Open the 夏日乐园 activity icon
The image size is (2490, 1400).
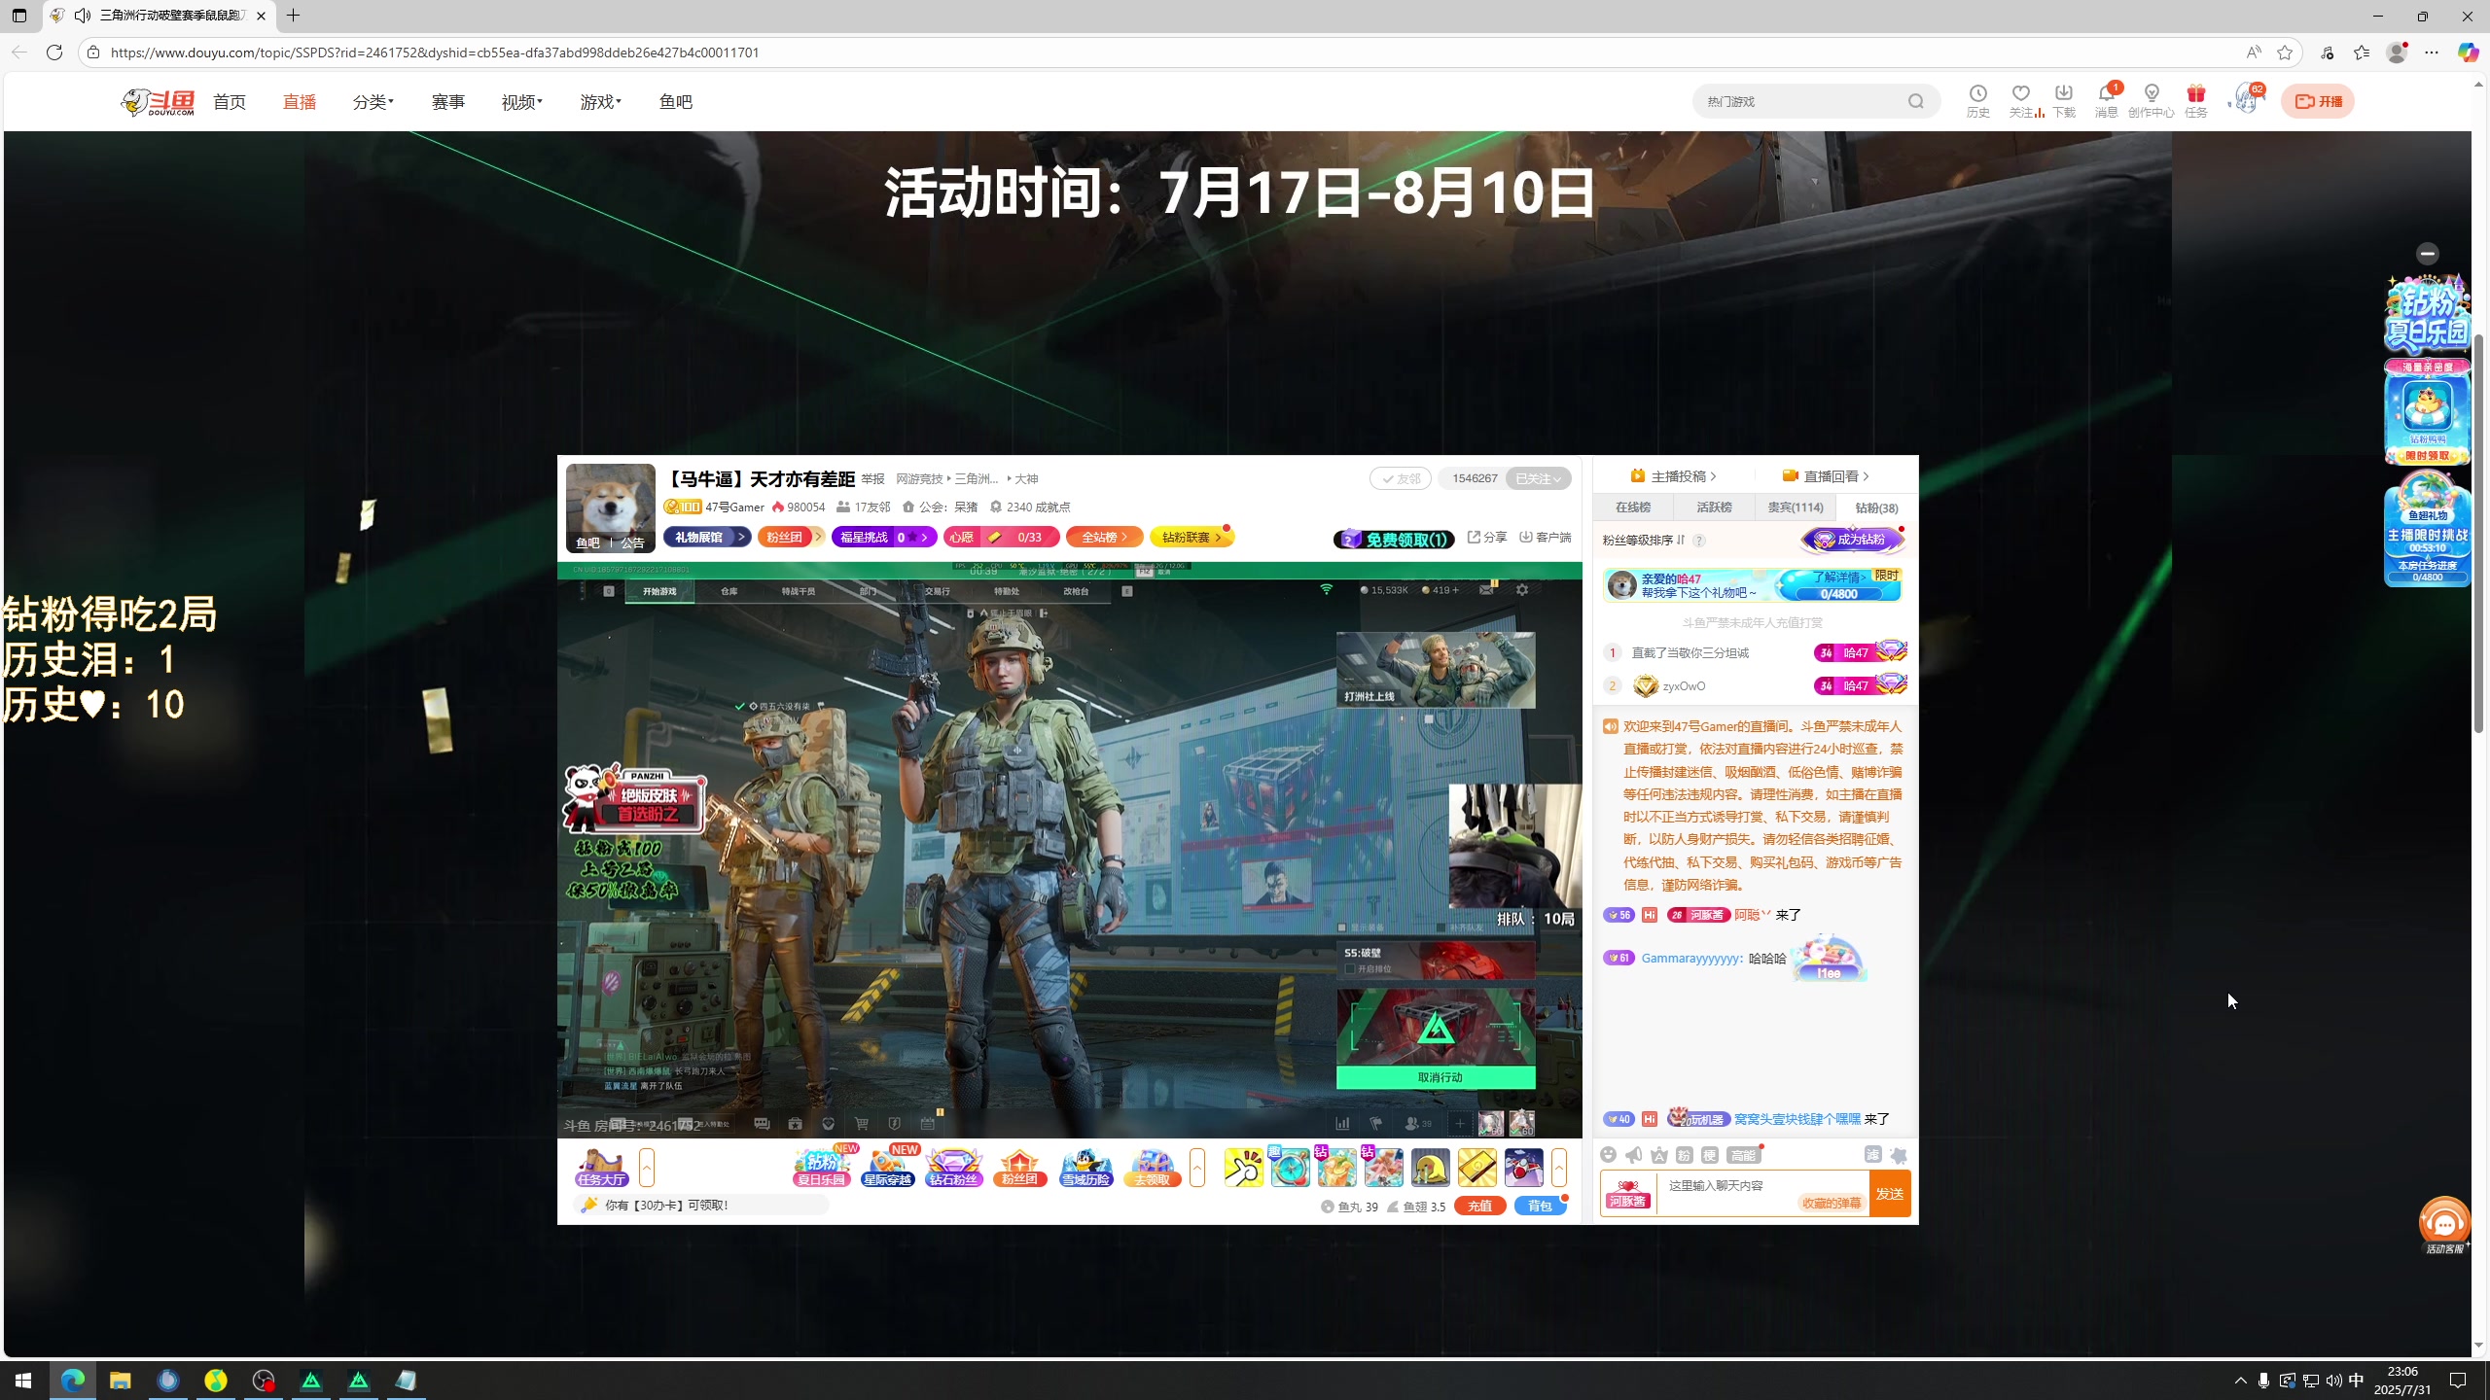[x=822, y=1167]
